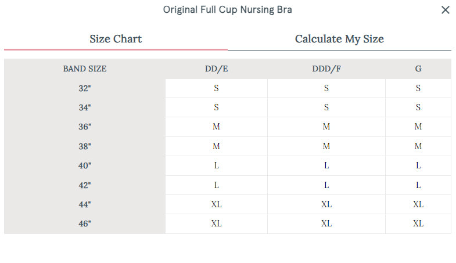Click the DD/E column header
Screen dimensions: 456x263
[x=216, y=69]
